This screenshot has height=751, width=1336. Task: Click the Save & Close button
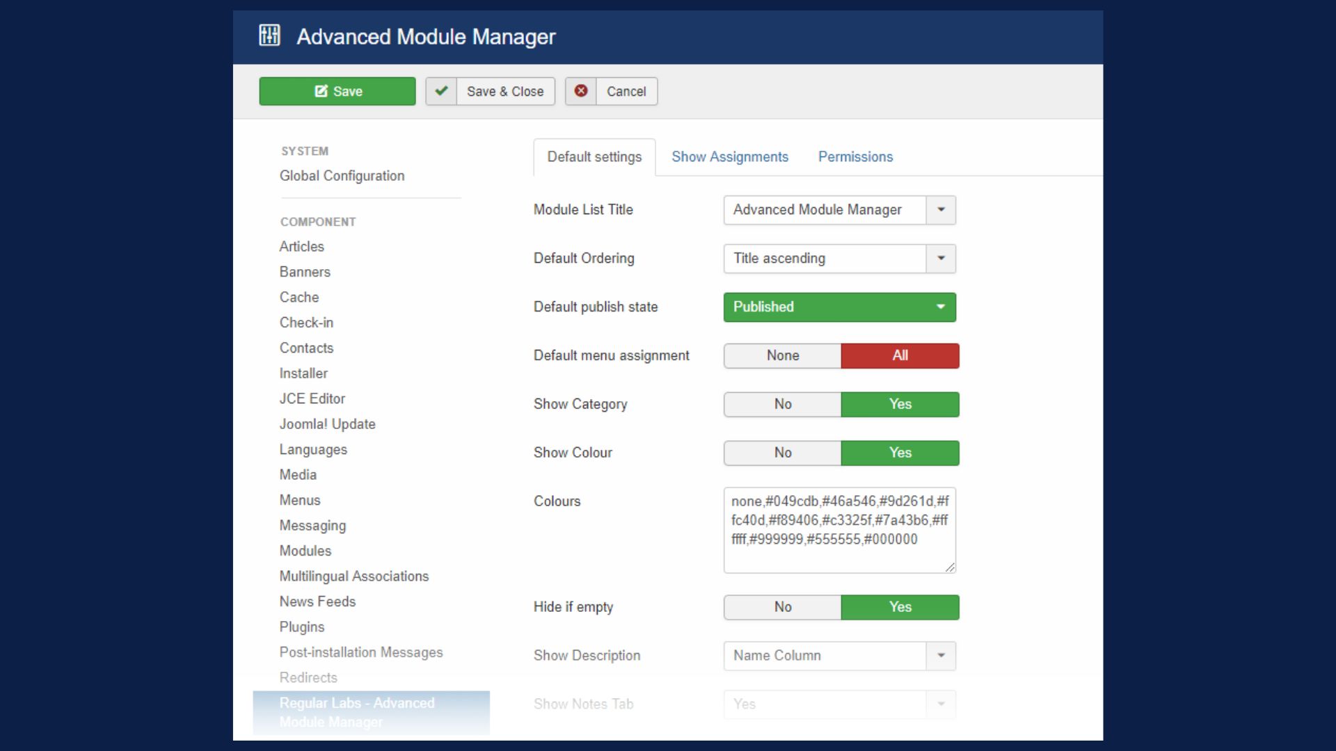(491, 91)
